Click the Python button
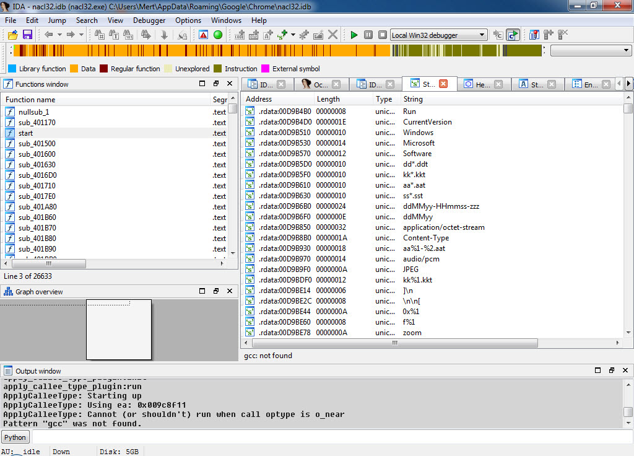The width and height of the screenshot is (634, 456). coord(15,437)
